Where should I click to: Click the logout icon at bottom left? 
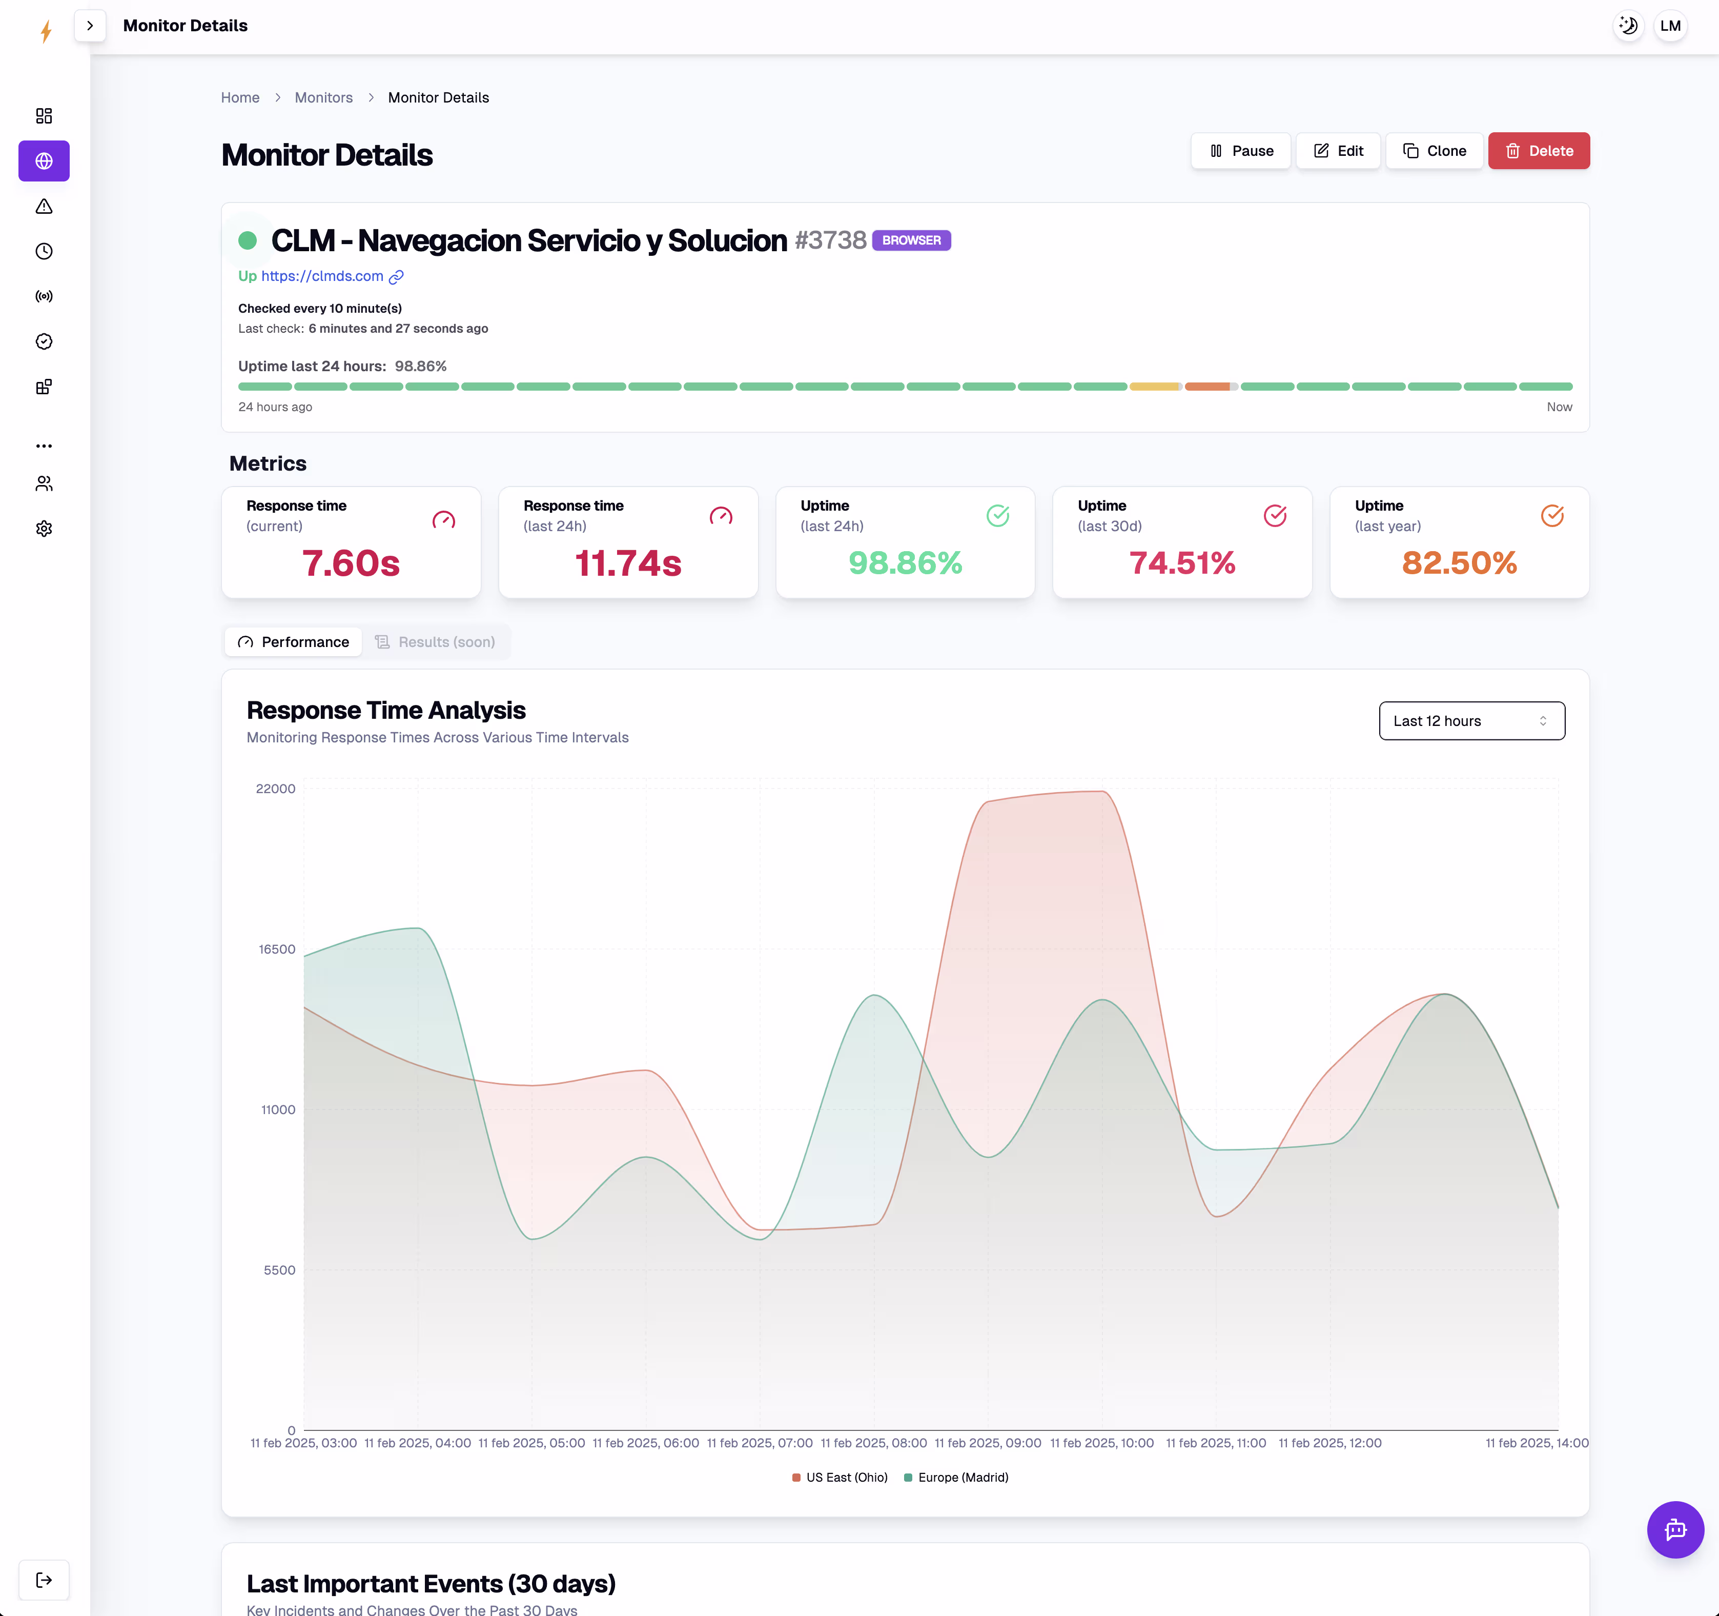(44, 1580)
